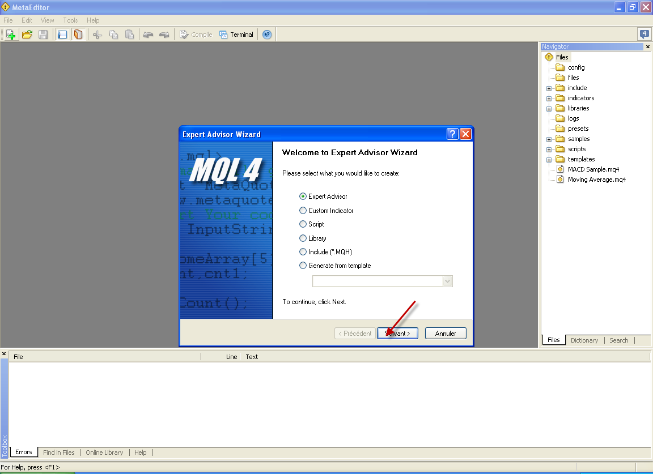Click the Moving Average.mq4 file icon
Image resolution: width=653 pixels, height=474 pixels.
560,180
